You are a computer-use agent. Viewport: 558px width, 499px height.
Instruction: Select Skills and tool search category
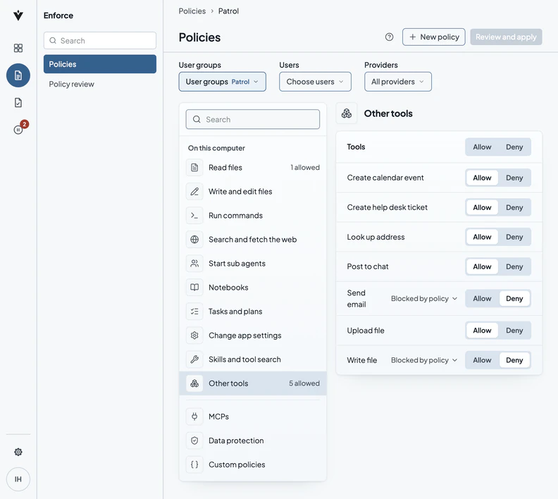[x=253, y=359]
